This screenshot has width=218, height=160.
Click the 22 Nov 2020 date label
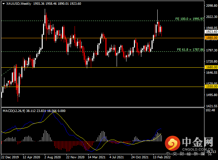pyautogui.click(x=75, y=157)
